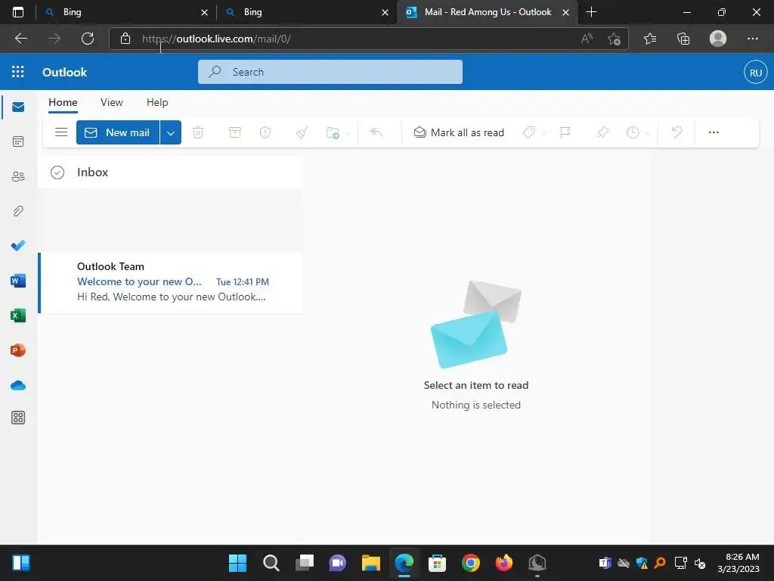Open Firefox from the taskbar

[x=504, y=562]
